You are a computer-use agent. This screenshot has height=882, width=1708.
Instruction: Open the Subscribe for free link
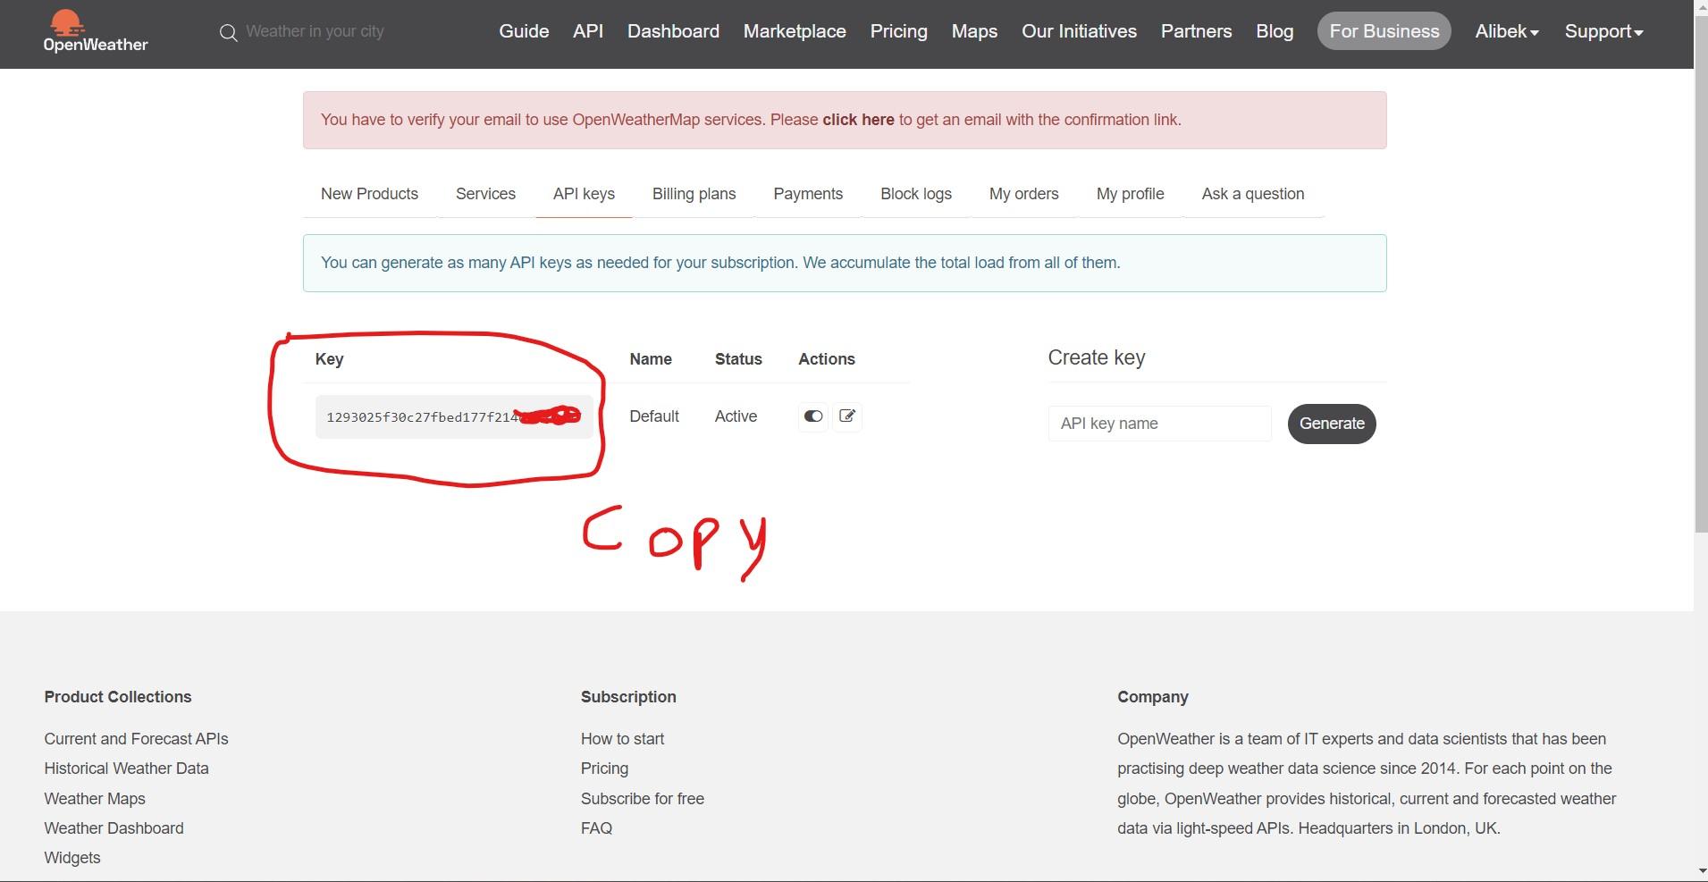tap(643, 799)
